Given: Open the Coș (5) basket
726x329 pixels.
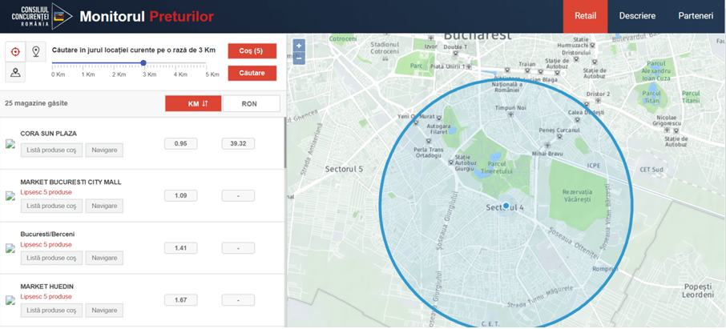Looking at the screenshot, I should [252, 51].
